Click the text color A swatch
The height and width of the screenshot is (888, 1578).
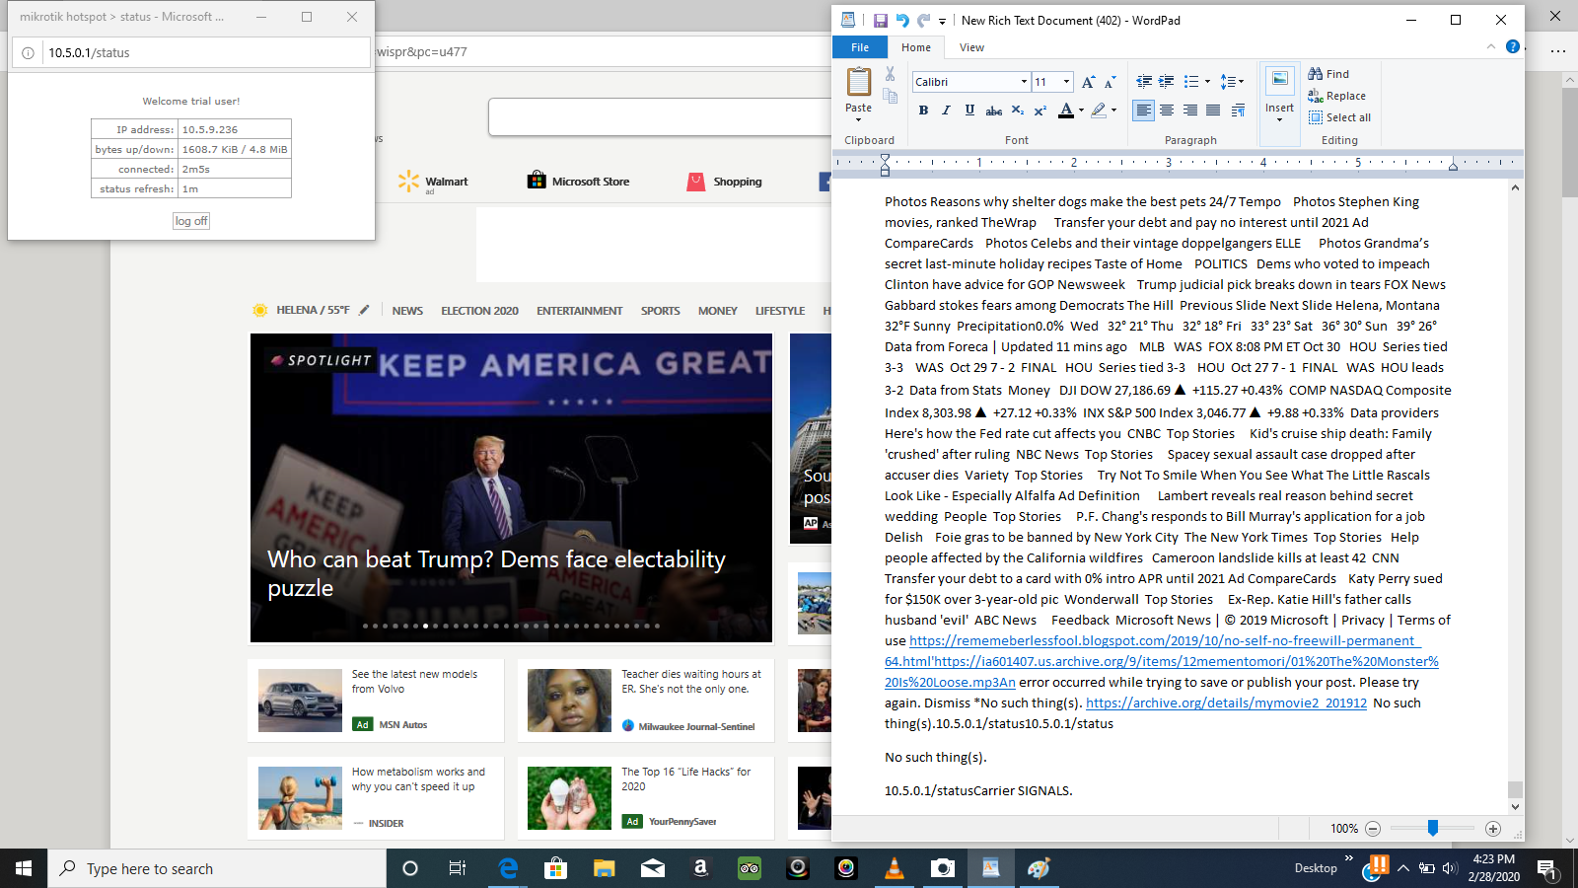point(1066,111)
